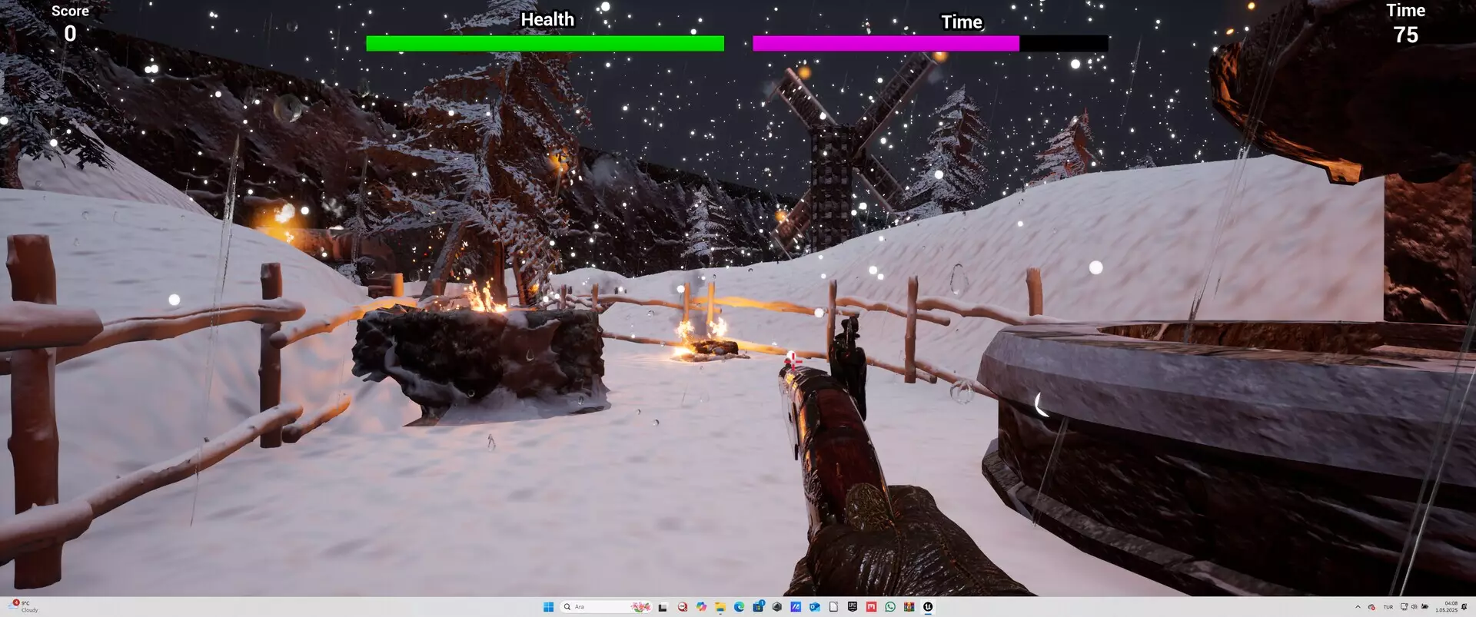The width and height of the screenshot is (1476, 617).
Task: Open File Explorer from taskbar
Action: click(720, 606)
